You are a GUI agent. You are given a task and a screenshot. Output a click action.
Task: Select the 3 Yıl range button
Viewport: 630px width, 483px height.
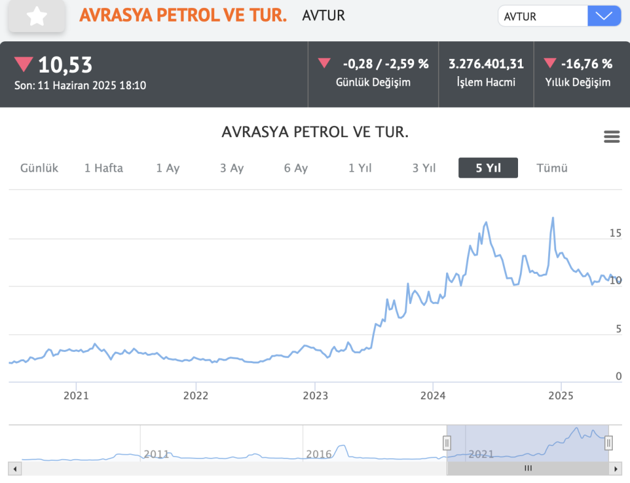[x=424, y=168]
